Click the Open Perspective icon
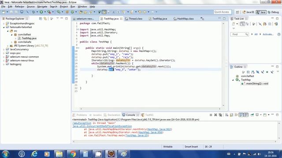 coord(237,12)
